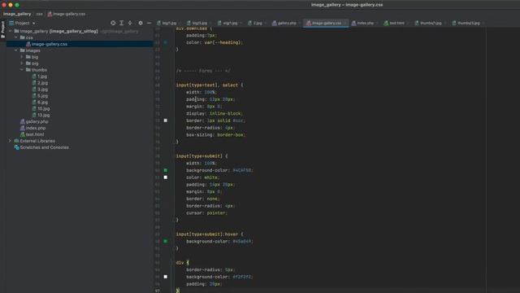Click green gutter swatch for #45a049
This screenshot has height=293, width=520.
pos(166,241)
